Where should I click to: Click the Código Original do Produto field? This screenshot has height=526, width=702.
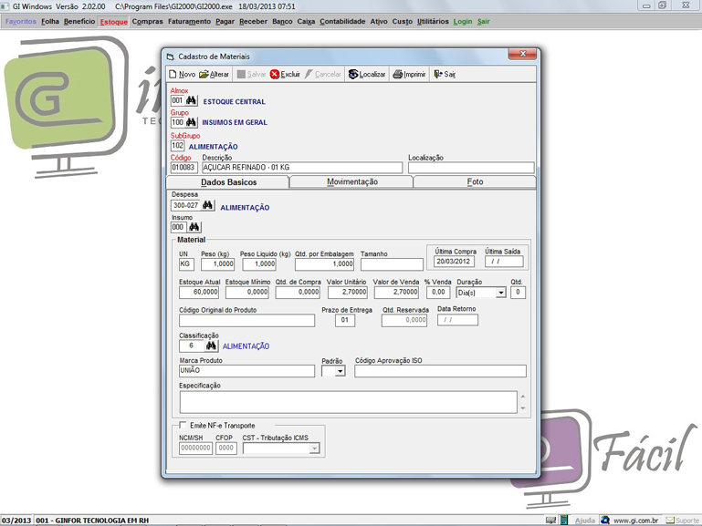(246, 320)
